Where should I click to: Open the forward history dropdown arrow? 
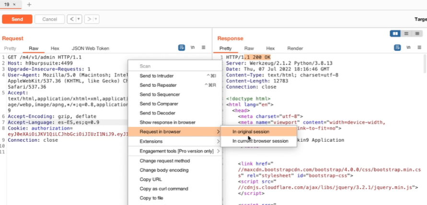96,19
